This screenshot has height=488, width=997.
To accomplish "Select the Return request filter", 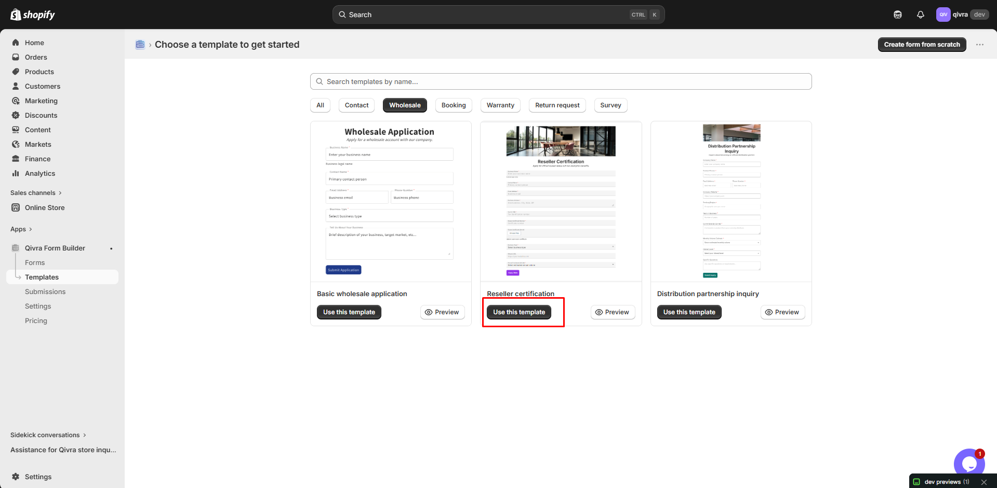I will point(557,105).
